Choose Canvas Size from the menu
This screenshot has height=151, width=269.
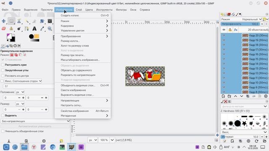click(82, 41)
